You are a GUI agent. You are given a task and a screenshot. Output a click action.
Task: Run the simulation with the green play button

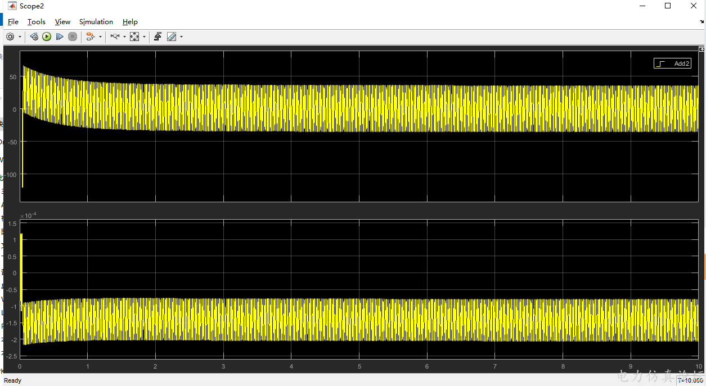coord(47,37)
